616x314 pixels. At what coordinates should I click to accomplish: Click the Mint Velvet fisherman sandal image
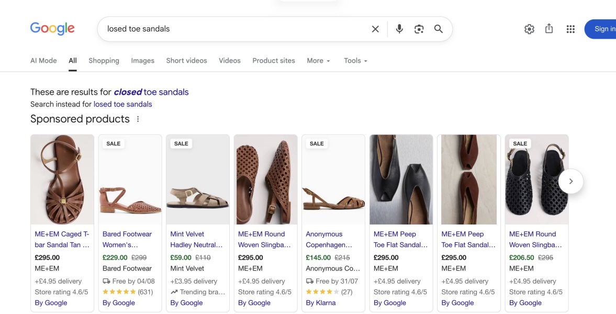(198, 180)
